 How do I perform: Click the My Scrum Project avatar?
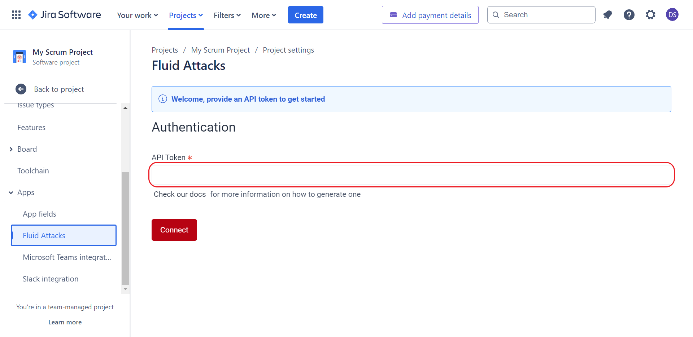19,57
